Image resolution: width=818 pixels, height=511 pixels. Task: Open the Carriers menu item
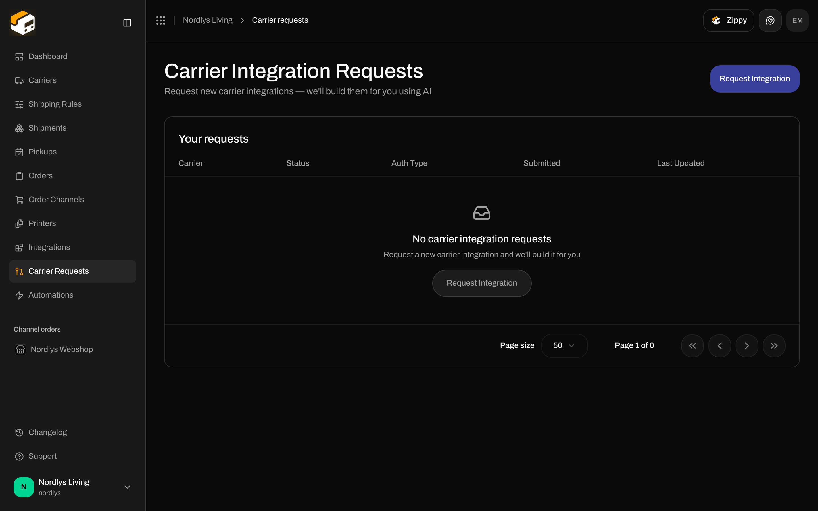point(73,80)
